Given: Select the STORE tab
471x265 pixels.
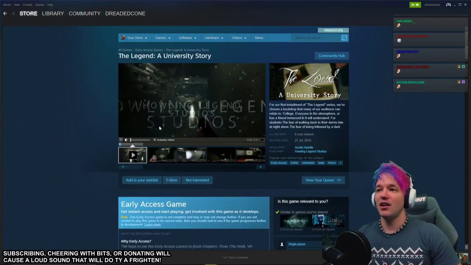Looking at the screenshot, I should click(28, 13).
